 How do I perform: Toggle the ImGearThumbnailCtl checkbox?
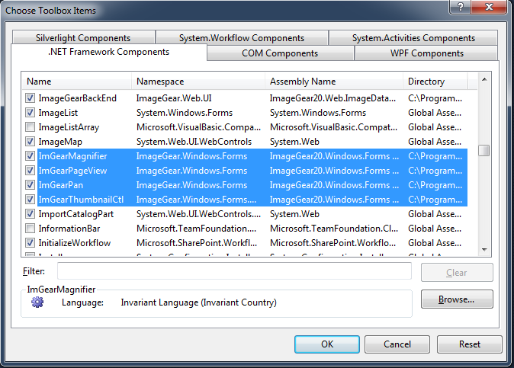click(x=30, y=199)
